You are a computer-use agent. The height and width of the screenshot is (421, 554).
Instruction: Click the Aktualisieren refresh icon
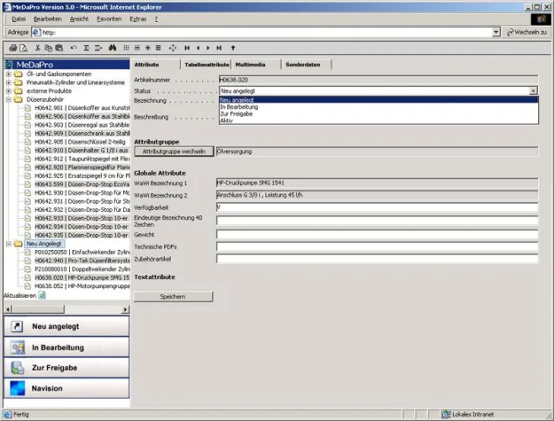coord(41,295)
